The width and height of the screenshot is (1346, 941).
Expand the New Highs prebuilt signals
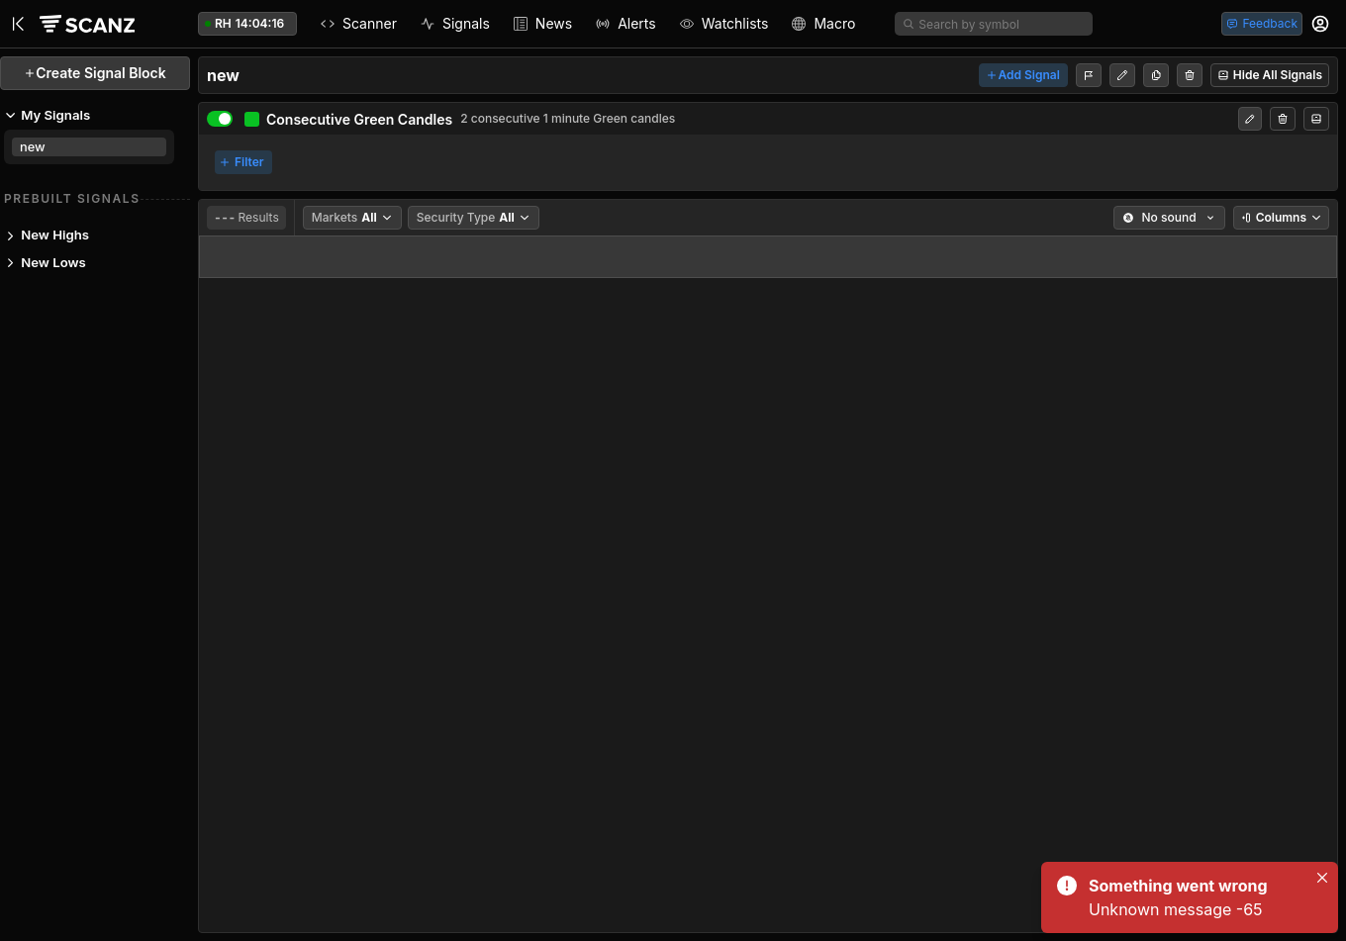click(x=54, y=235)
